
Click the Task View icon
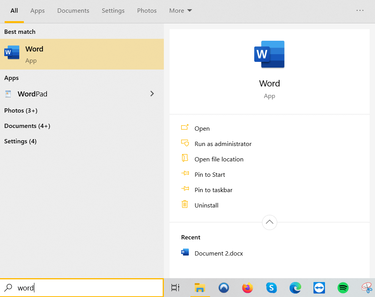pyautogui.click(x=175, y=287)
